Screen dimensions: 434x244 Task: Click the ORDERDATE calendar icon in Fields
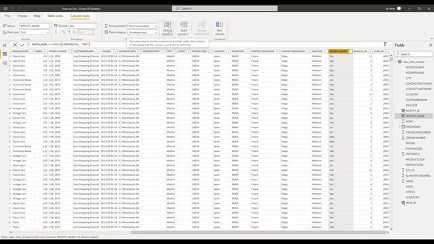(x=403, y=127)
